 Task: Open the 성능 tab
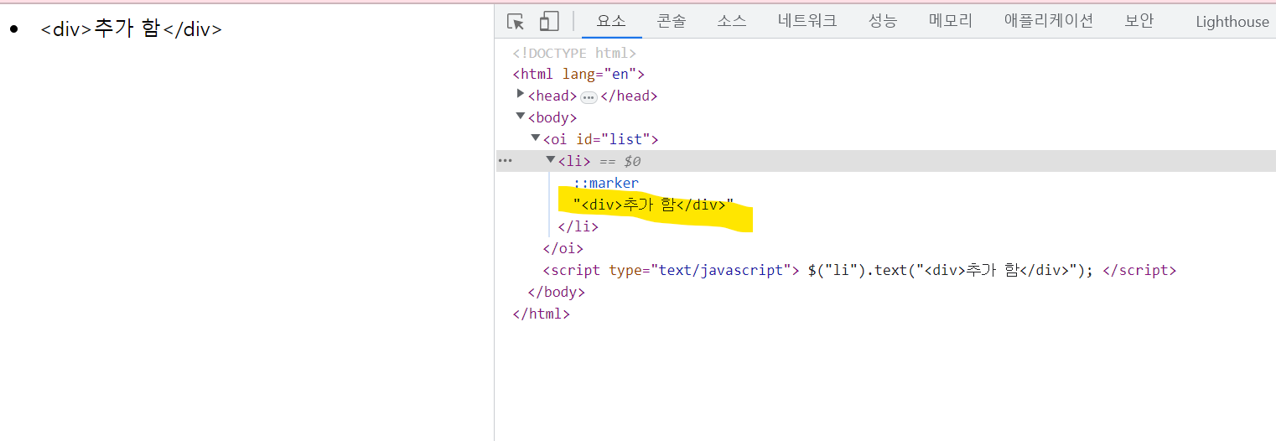coord(883,21)
